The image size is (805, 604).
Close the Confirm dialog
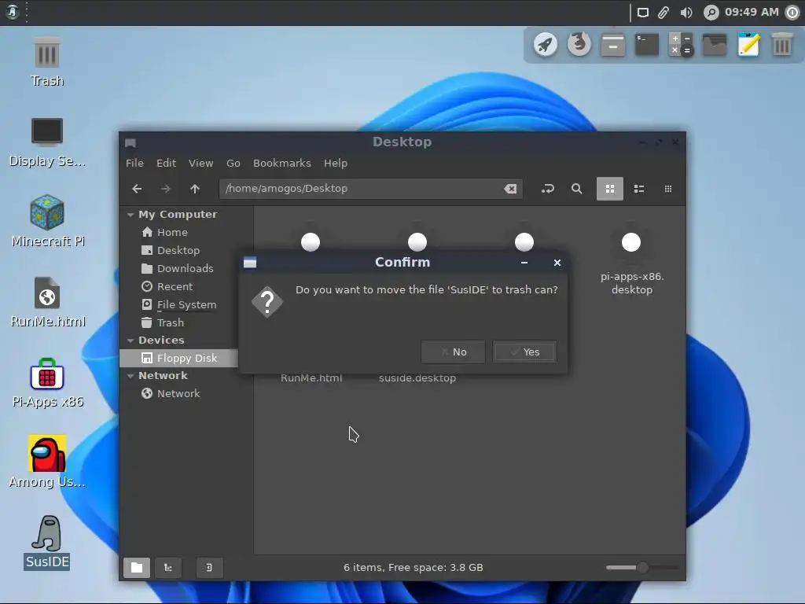(557, 263)
